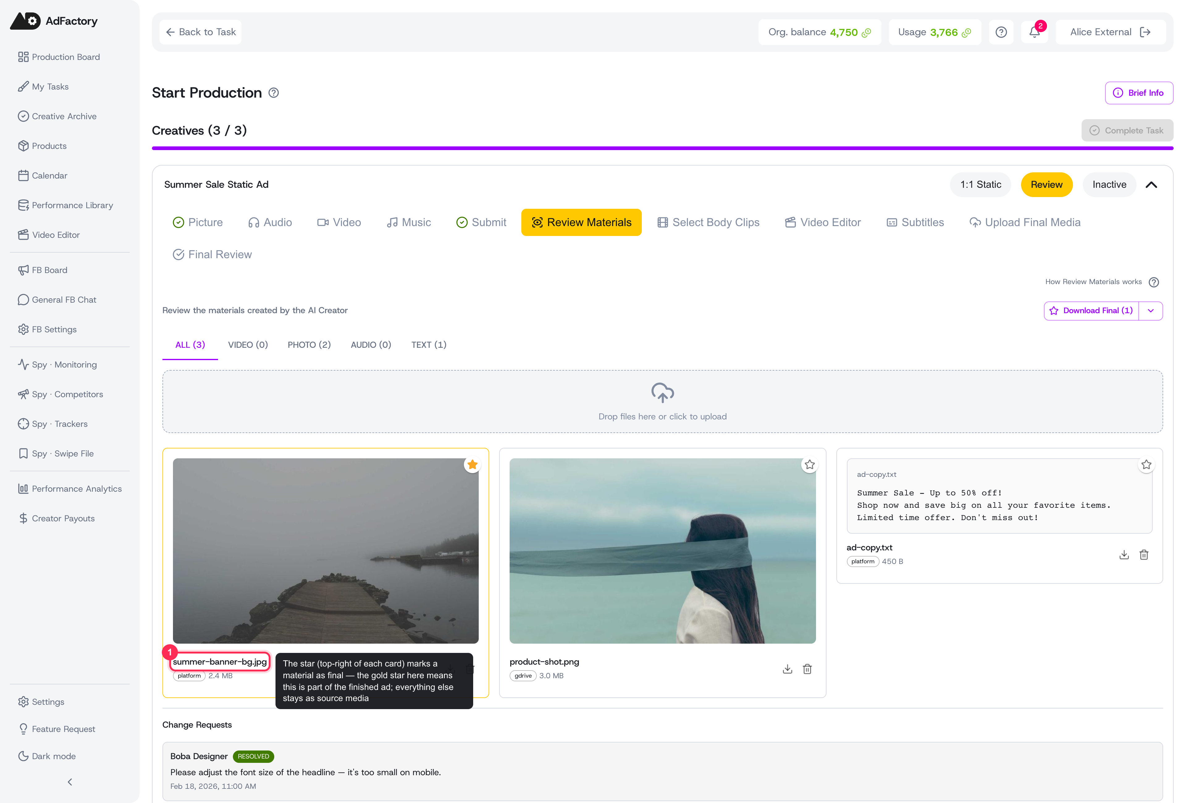1186x803 pixels.
Task: Delete the ad-copy.txt material
Action: point(1144,555)
